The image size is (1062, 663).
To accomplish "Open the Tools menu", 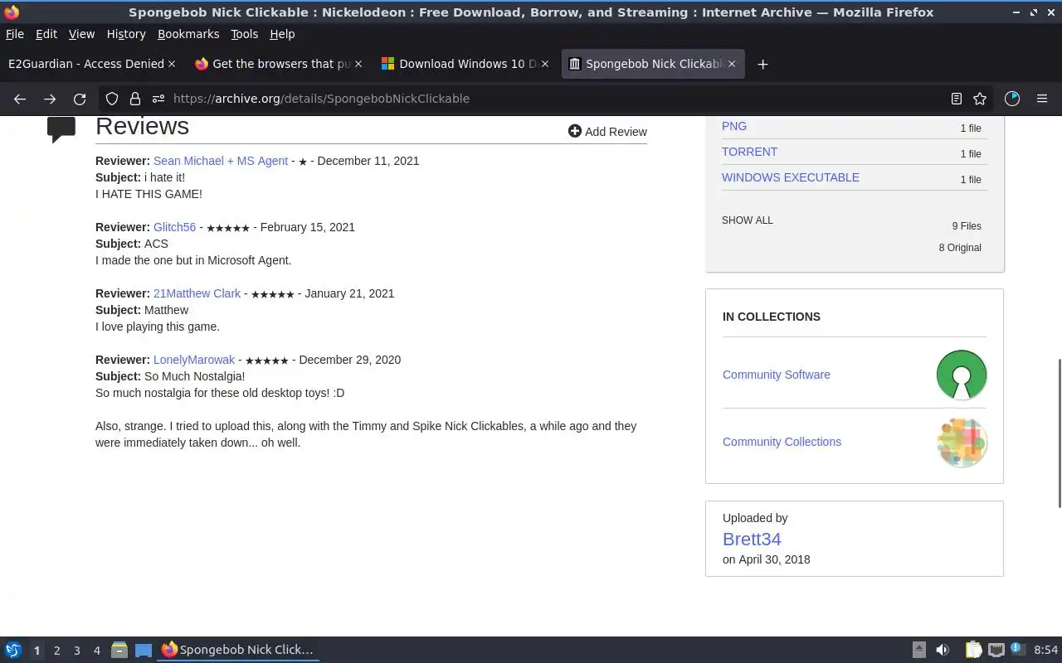I will coord(244,34).
